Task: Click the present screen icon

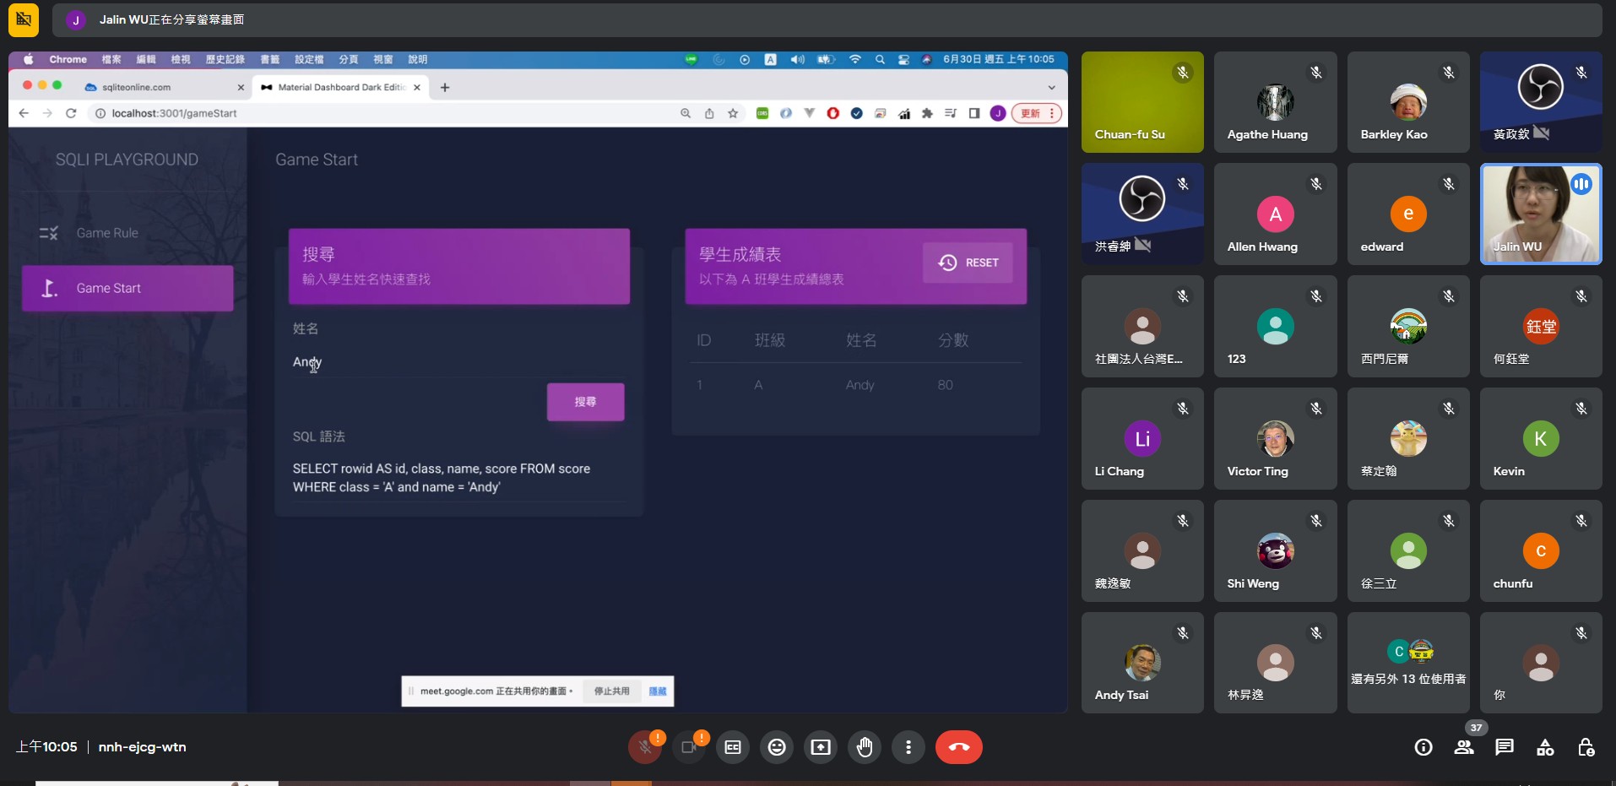Action: pyautogui.click(x=821, y=747)
